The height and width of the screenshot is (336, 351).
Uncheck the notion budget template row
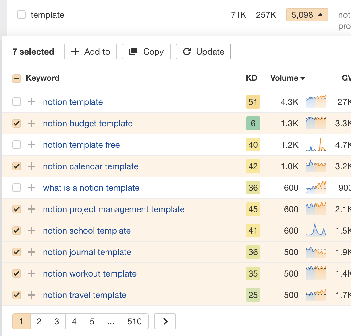click(x=16, y=123)
